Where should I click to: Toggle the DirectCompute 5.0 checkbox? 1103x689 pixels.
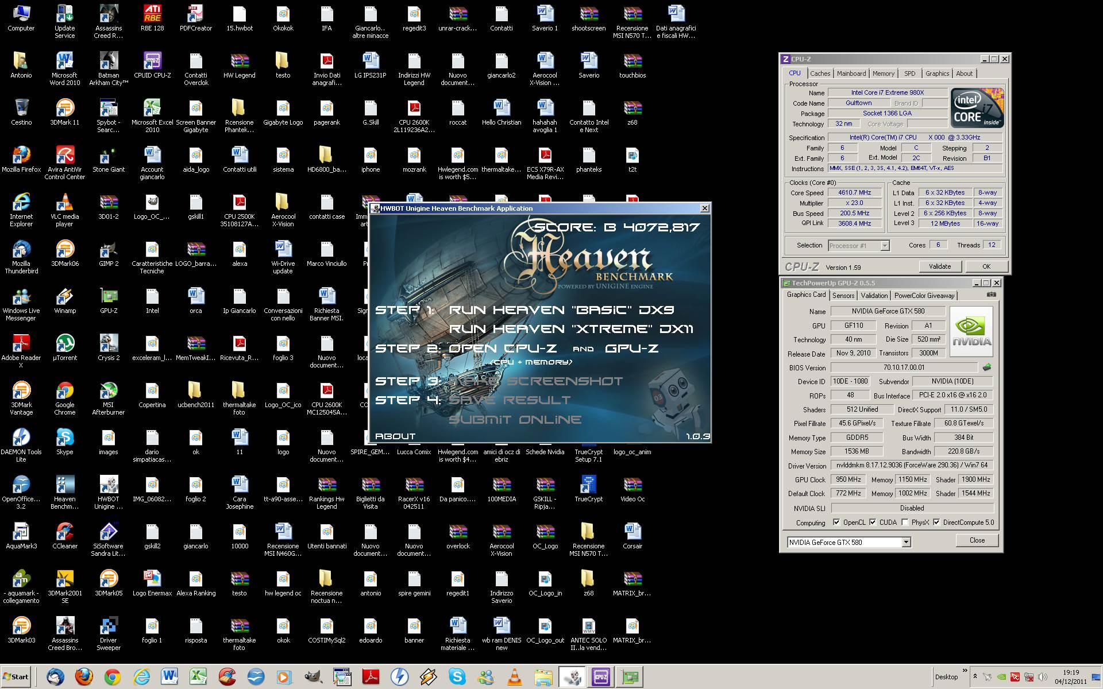click(x=936, y=522)
